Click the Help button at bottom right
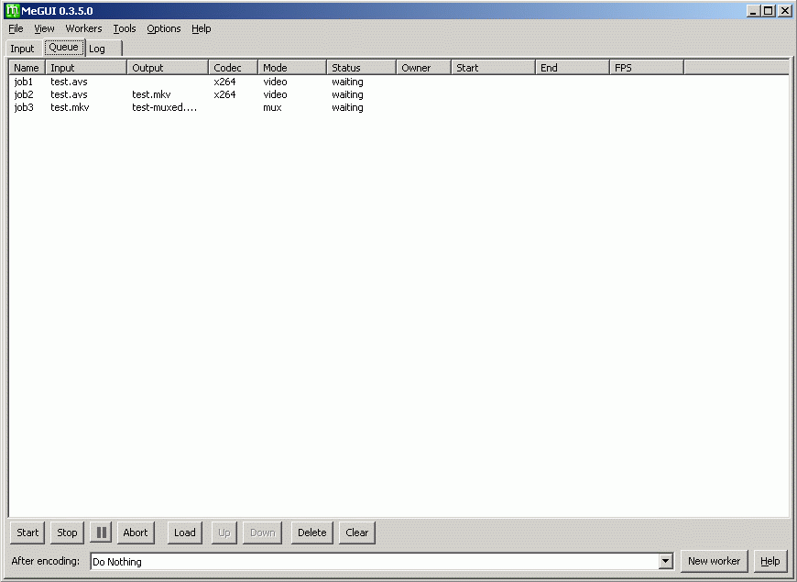Screen dimensions: 797x582 [770, 561]
